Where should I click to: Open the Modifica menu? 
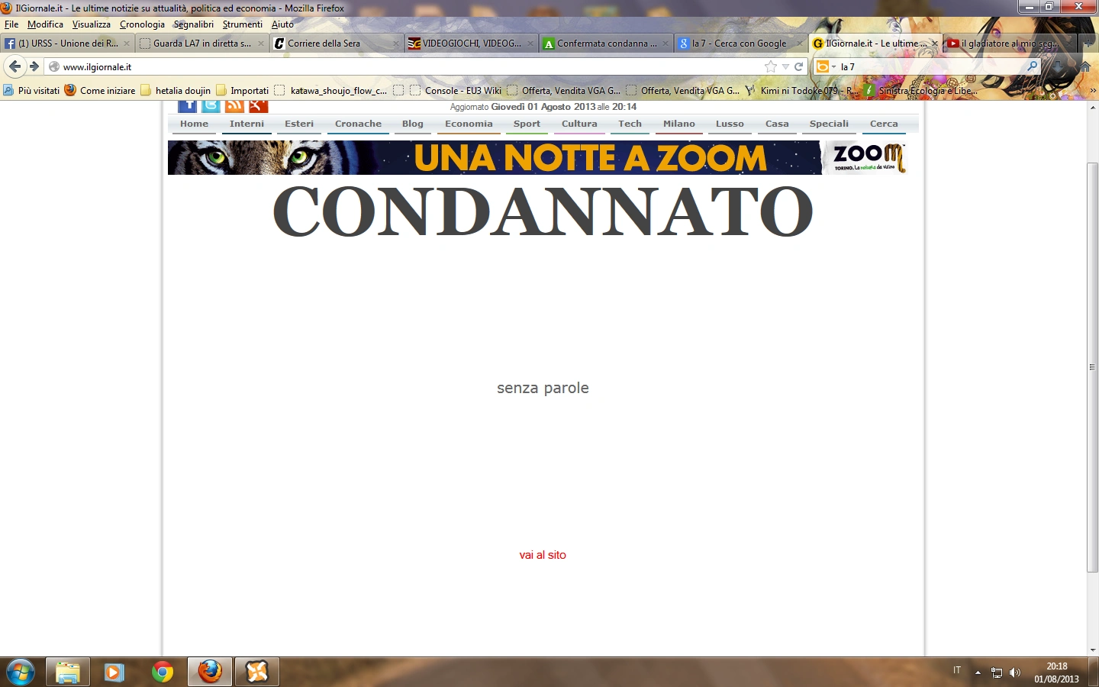(x=45, y=24)
